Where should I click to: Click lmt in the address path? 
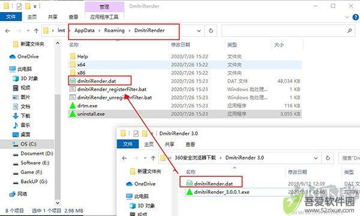point(61,30)
